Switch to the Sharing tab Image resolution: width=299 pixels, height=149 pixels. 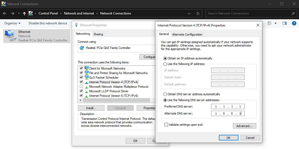(x=98, y=34)
